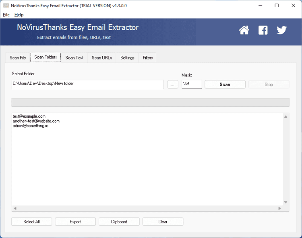The height and width of the screenshot is (238, 302).
Task: Click the Select Folder path field
Action: coord(88,84)
